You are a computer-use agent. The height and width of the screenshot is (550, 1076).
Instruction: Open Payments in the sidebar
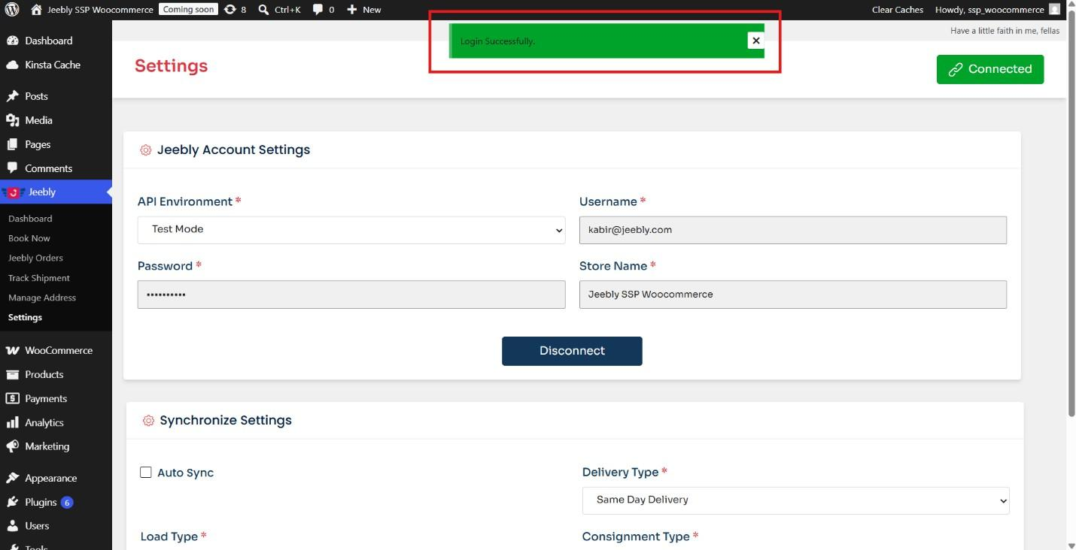point(45,398)
